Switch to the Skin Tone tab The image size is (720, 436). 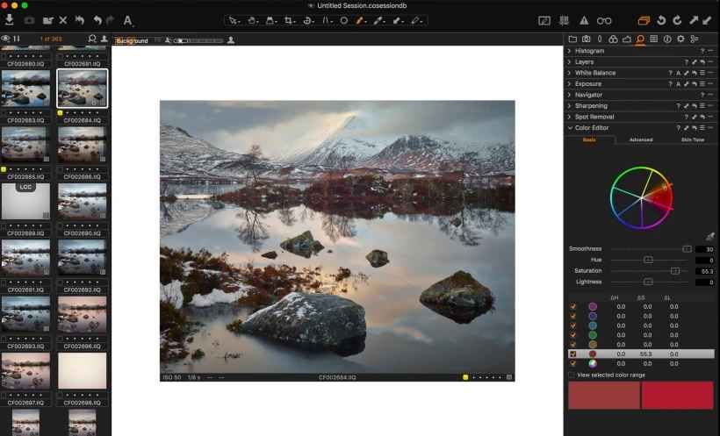coord(692,139)
